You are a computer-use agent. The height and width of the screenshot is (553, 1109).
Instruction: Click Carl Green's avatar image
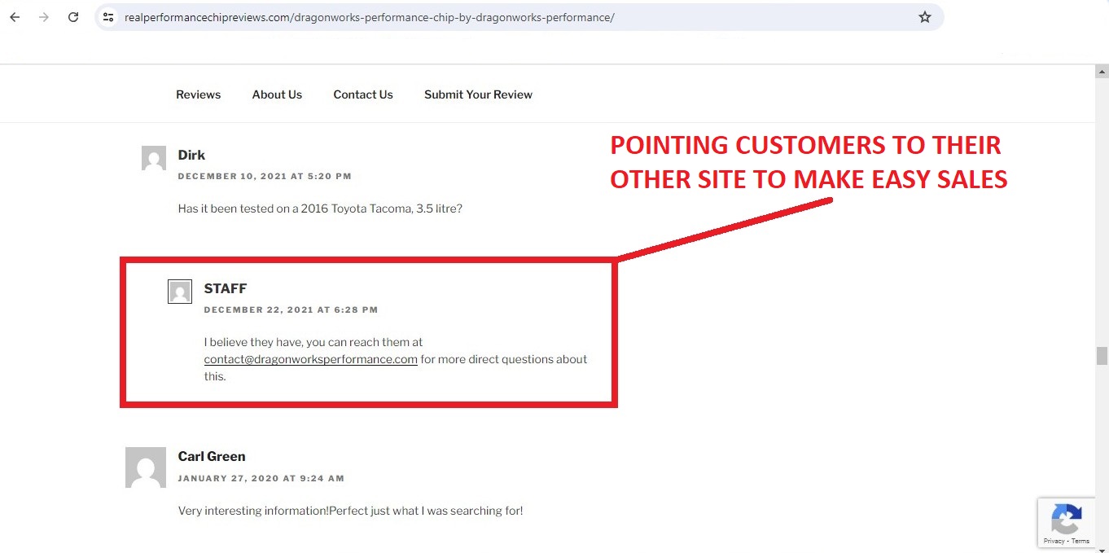tap(146, 467)
